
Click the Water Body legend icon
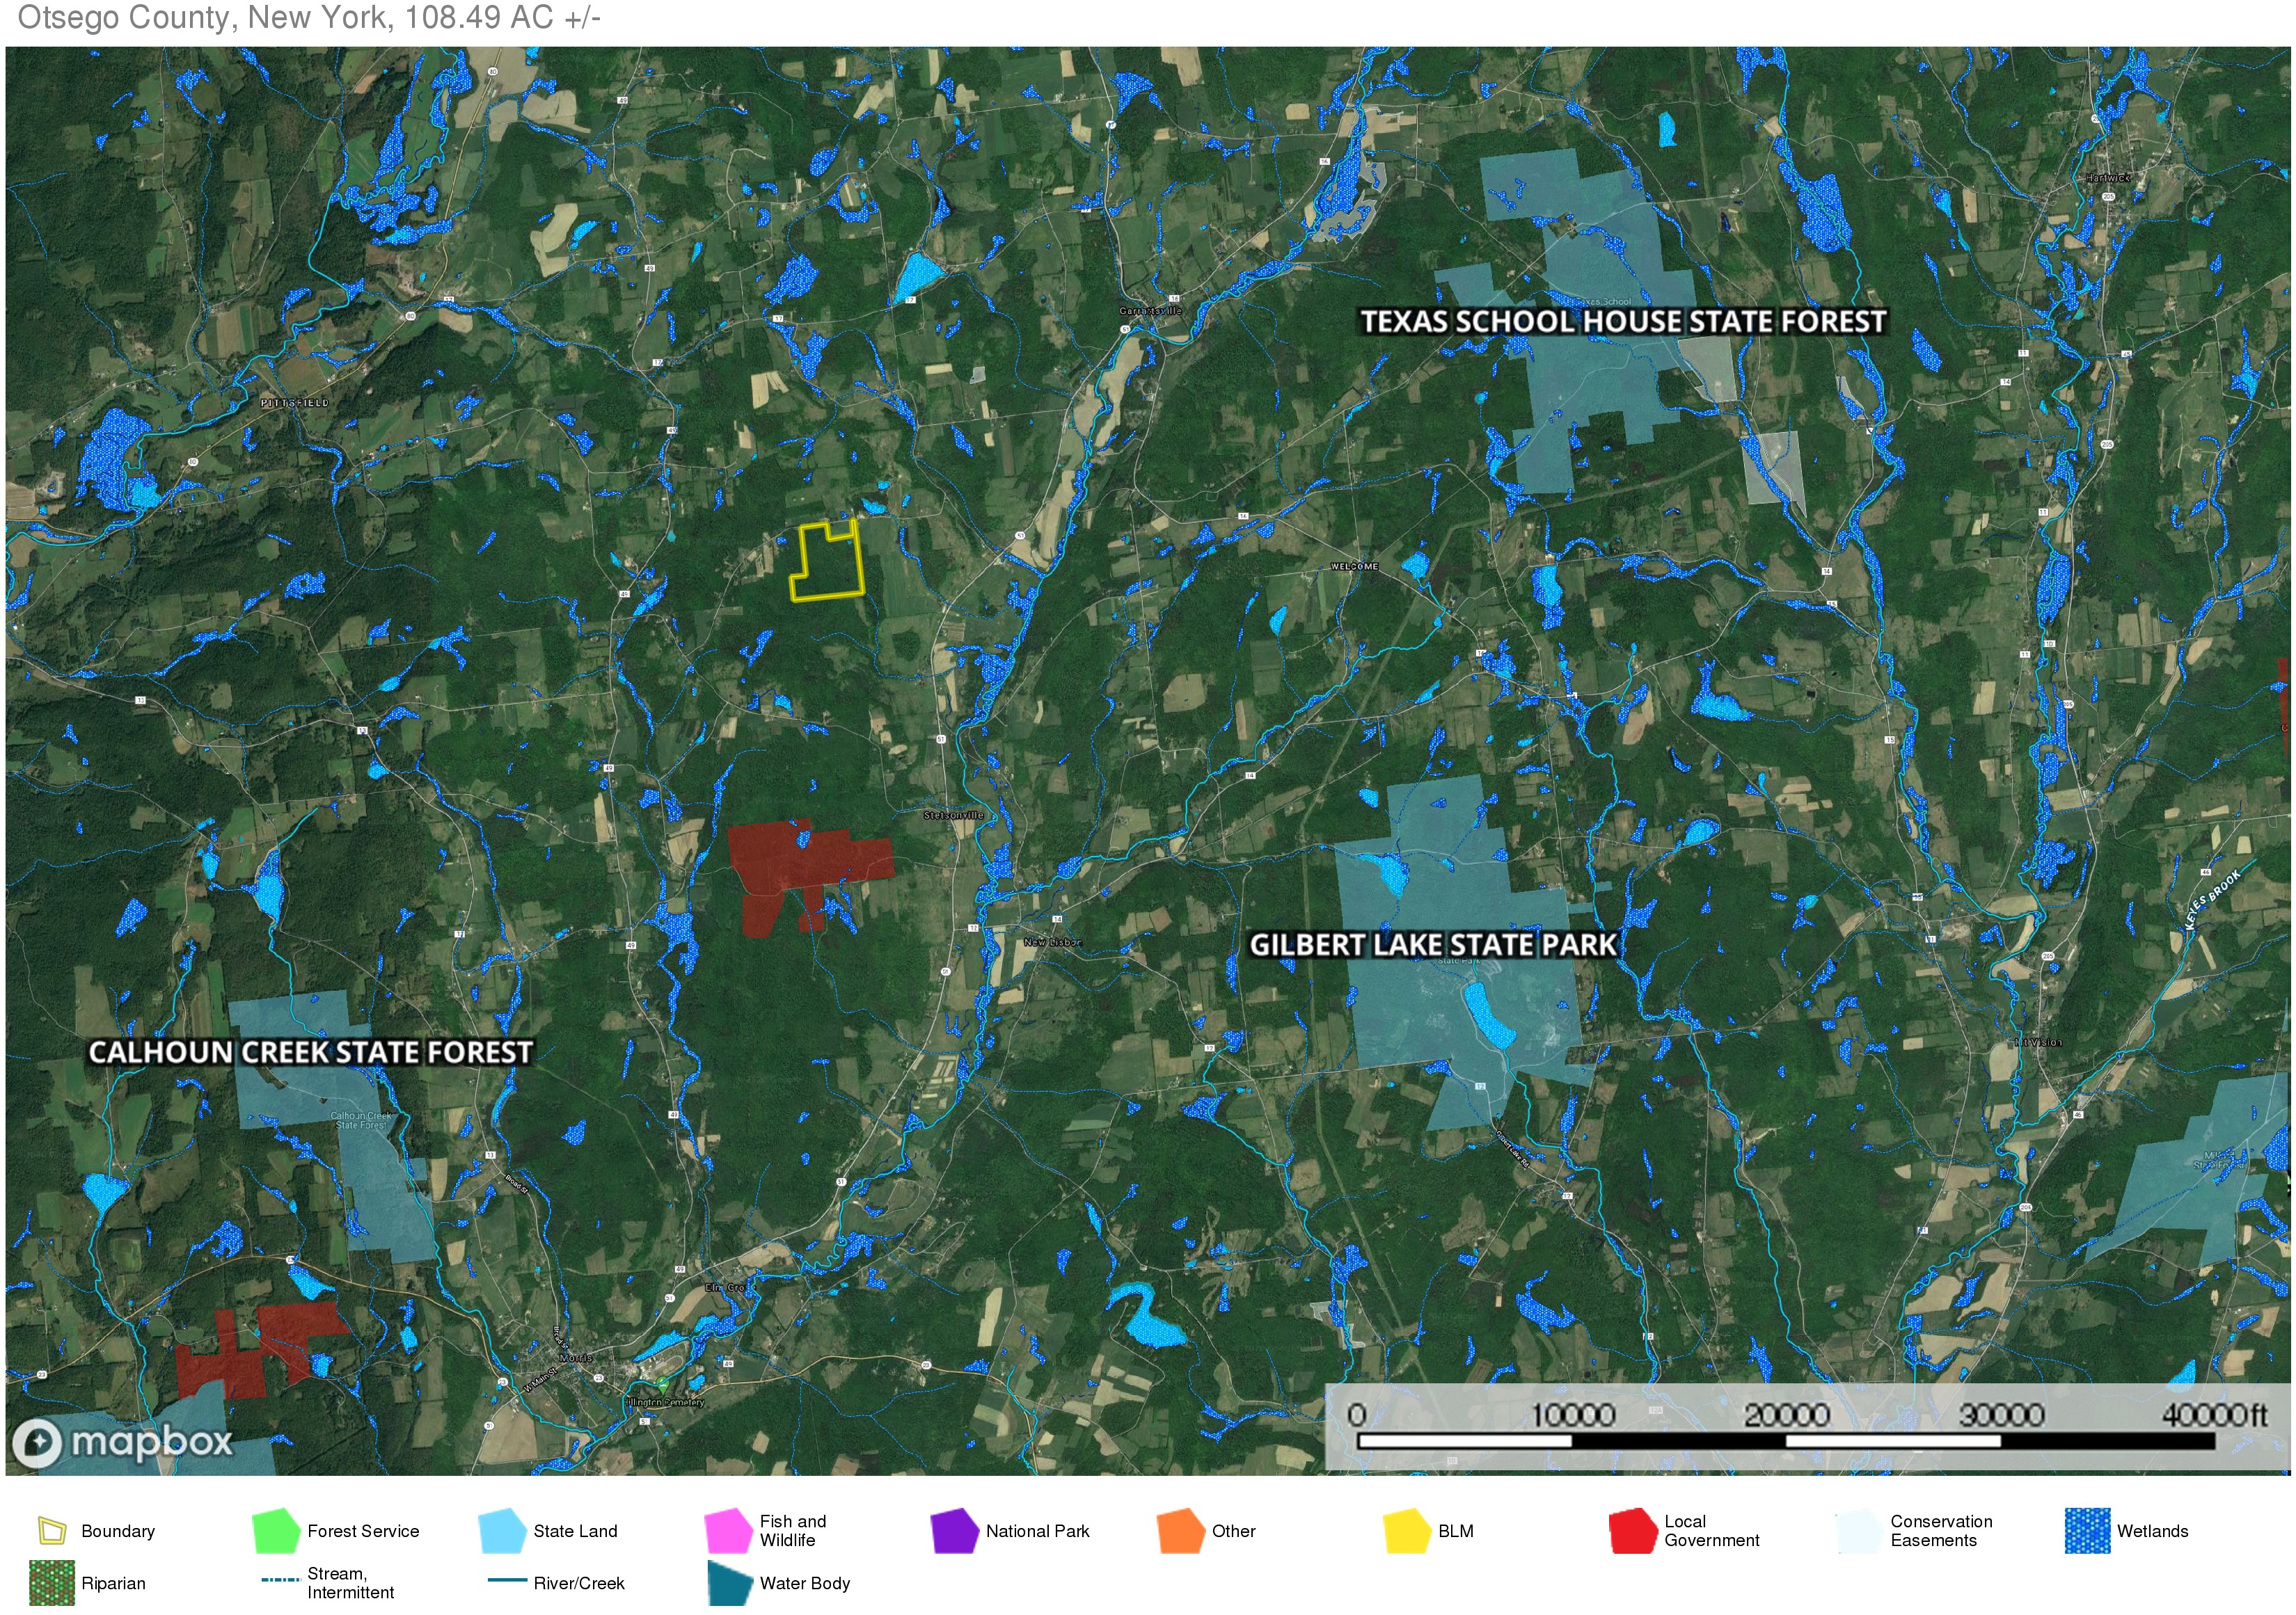(x=729, y=1582)
